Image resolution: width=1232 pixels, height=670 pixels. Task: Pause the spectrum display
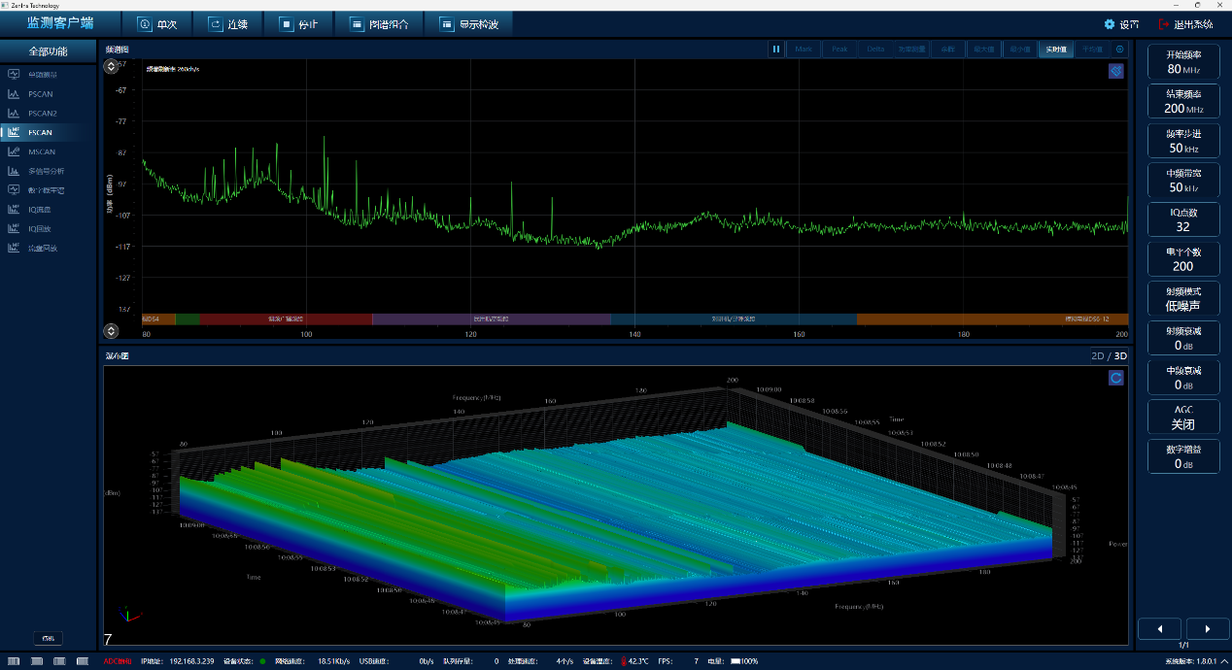(776, 49)
